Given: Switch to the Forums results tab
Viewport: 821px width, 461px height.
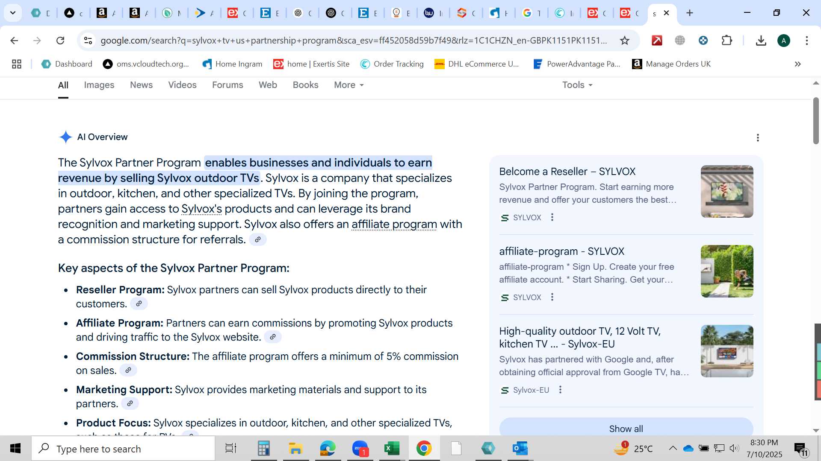Looking at the screenshot, I should point(227,85).
